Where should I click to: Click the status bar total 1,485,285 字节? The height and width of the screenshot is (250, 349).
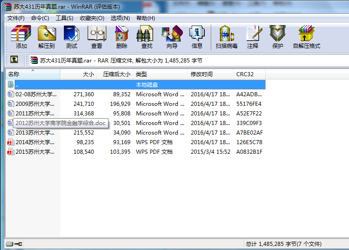tap(283, 244)
